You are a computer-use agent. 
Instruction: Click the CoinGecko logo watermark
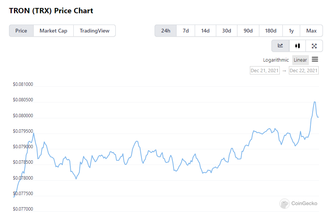point(298,203)
